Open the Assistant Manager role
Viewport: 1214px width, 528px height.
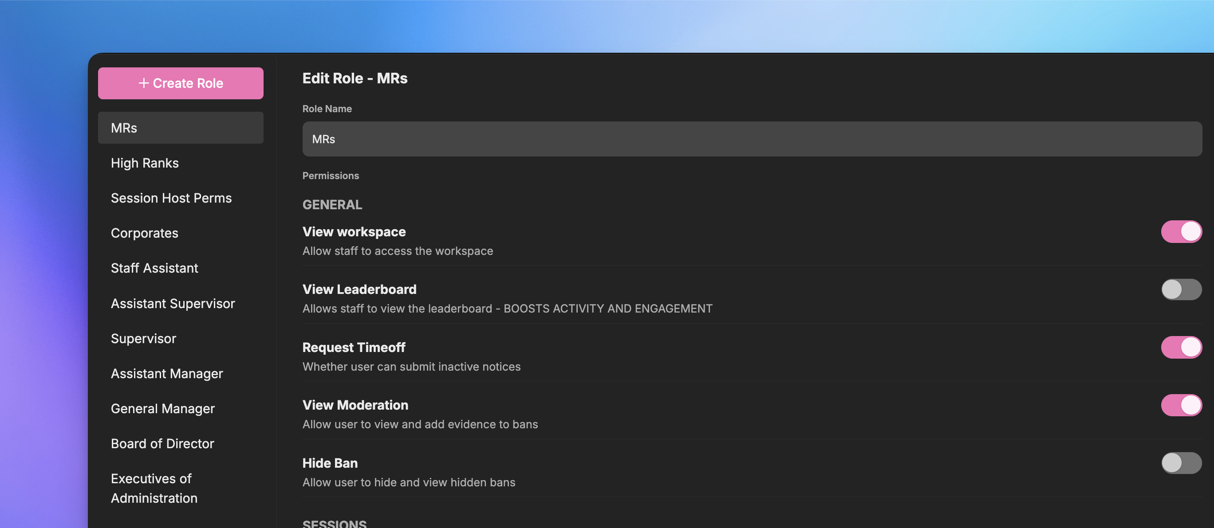point(167,374)
